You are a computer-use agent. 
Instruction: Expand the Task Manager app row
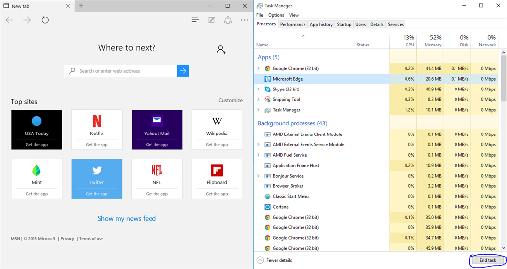pyautogui.click(x=258, y=110)
